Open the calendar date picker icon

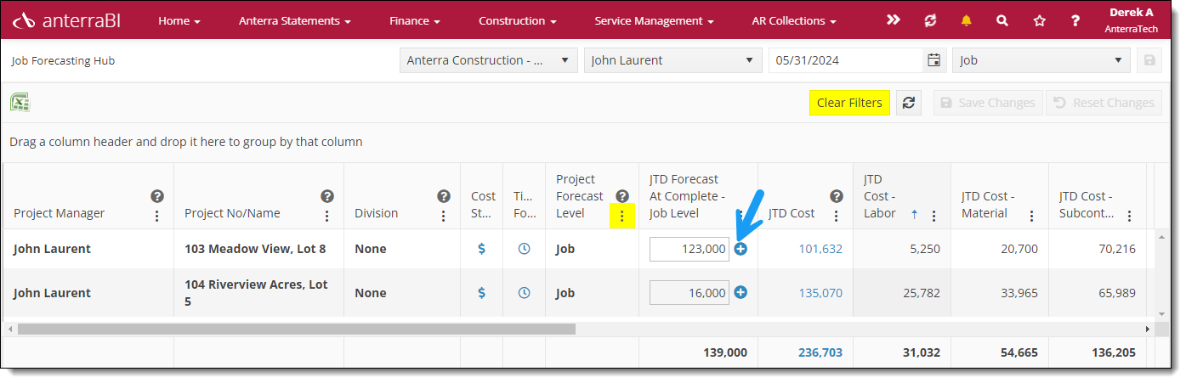click(934, 60)
